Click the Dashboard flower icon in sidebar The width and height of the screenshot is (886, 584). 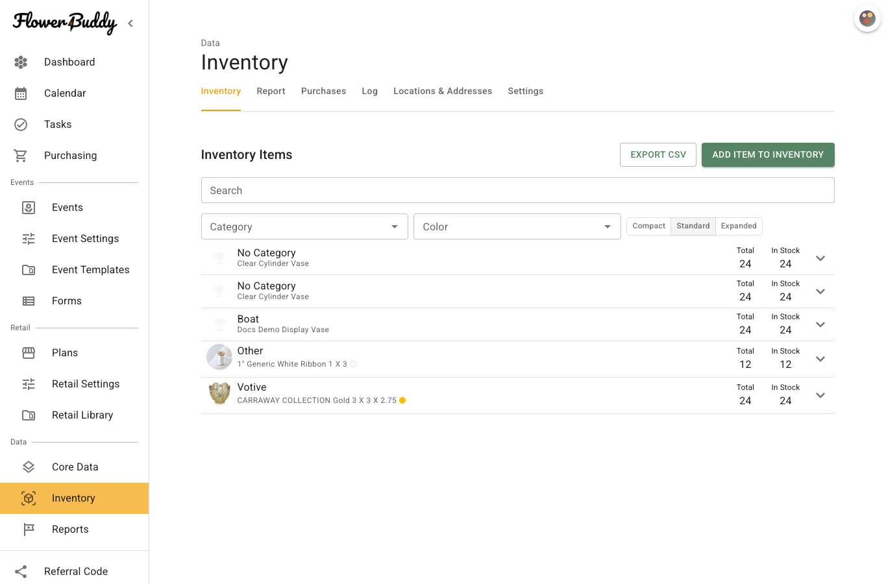pos(21,62)
